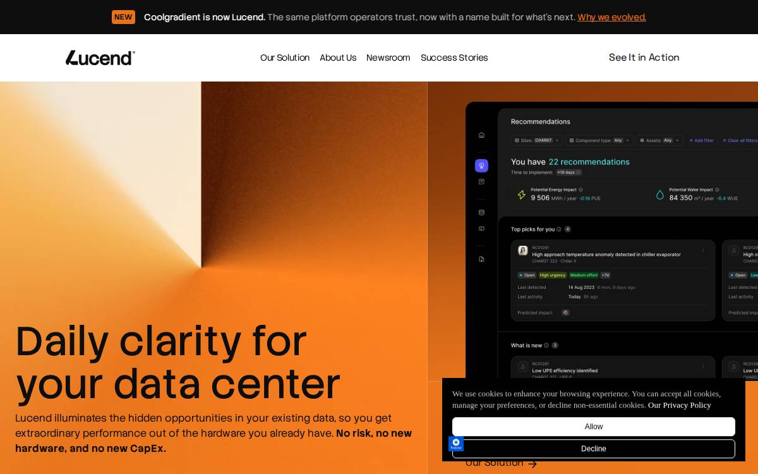
Task: Click the High urgency tag
Action: pyautogui.click(x=553, y=275)
